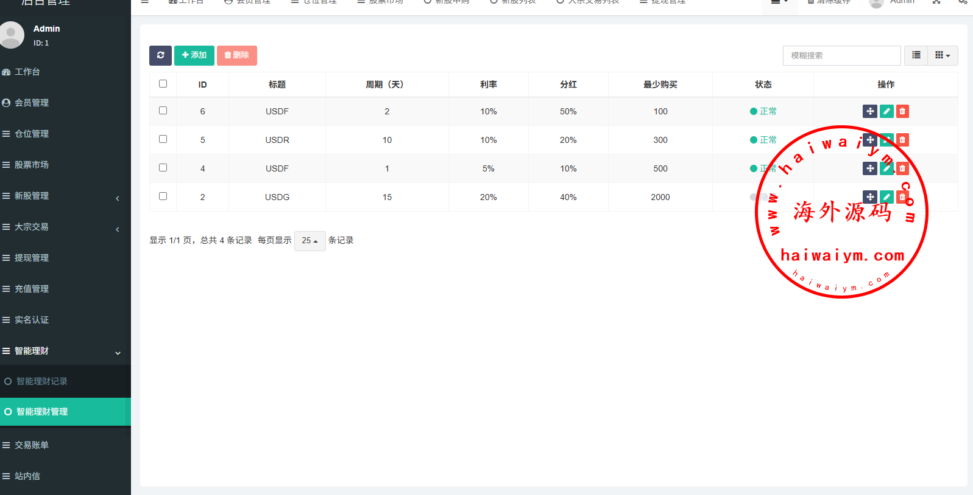Screen dimensions: 973x495
Task: Open the 25 records per page dropdown
Action: coord(310,241)
